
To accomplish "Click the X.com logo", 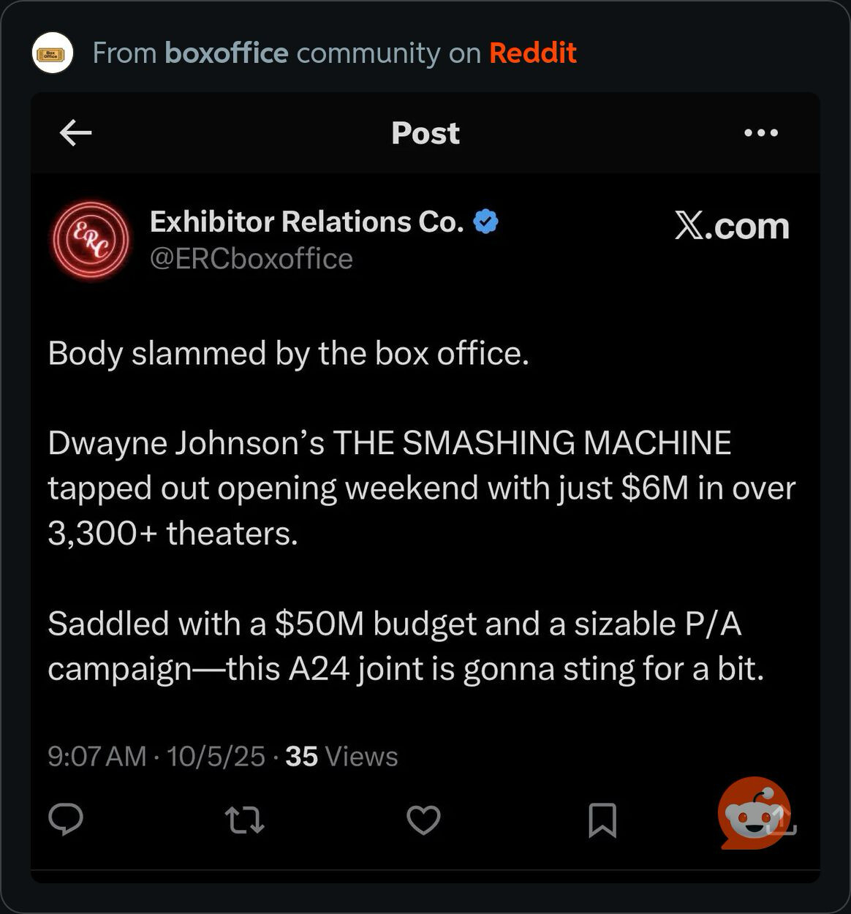I will 732,226.
